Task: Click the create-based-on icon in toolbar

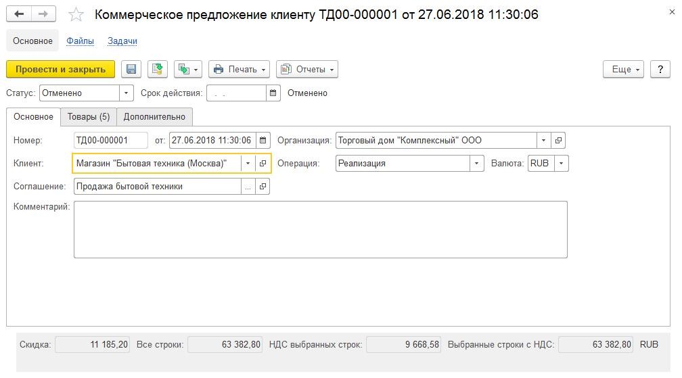Action: (x=188, y=69)
